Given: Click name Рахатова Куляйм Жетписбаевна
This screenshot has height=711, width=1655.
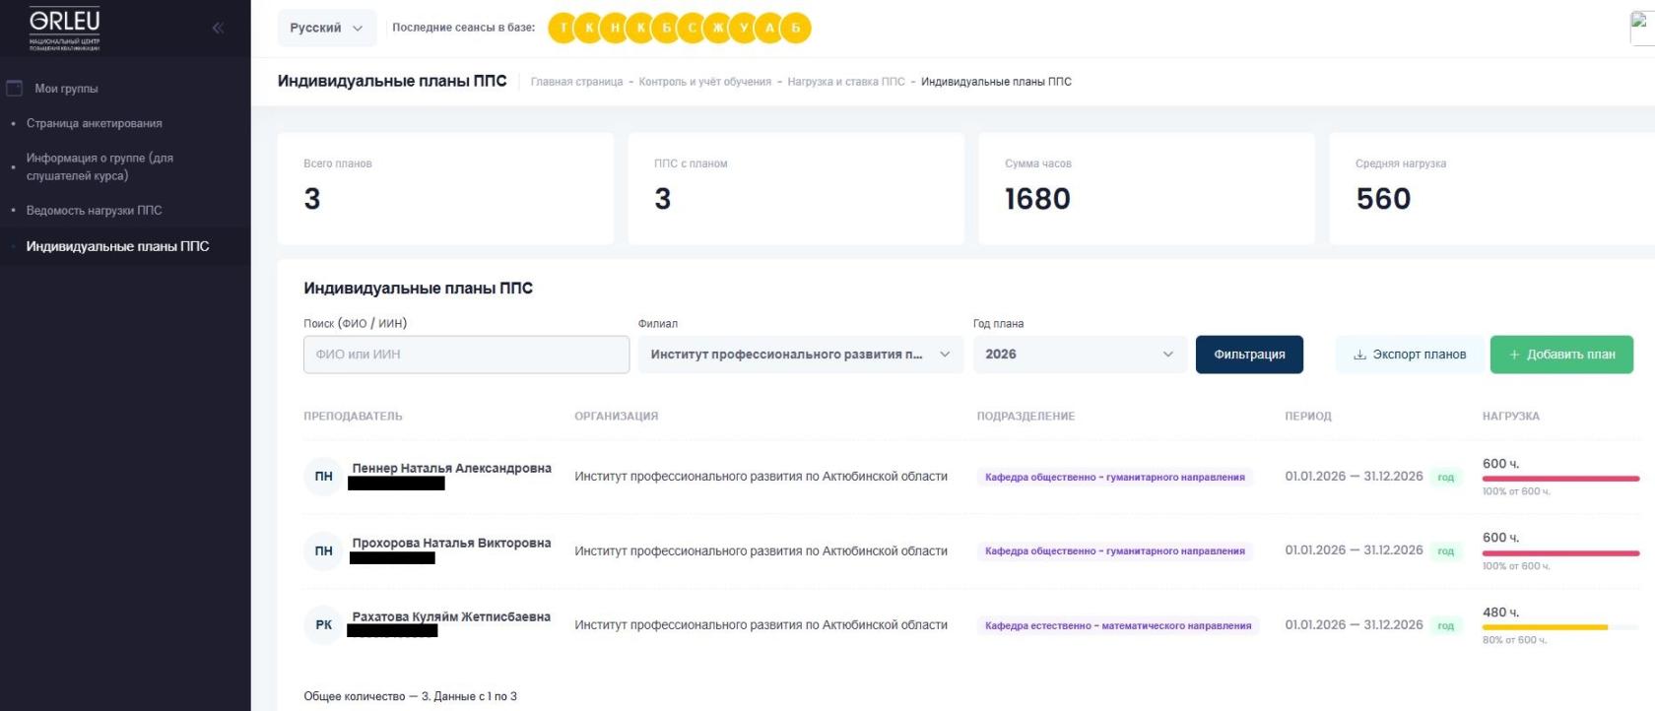Looking at the screenshot, I should click(x=451, y=617).
